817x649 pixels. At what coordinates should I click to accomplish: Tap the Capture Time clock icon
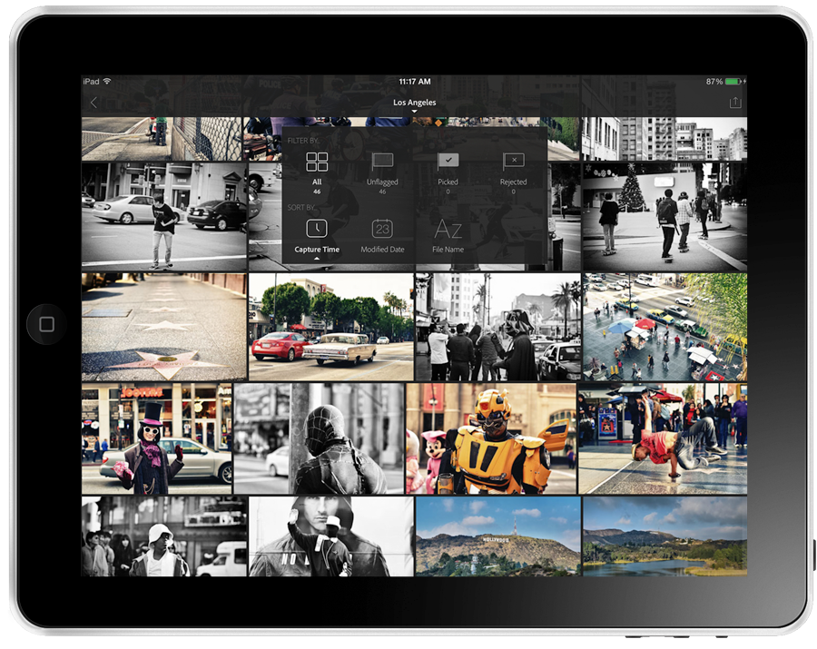pos(316,228)
